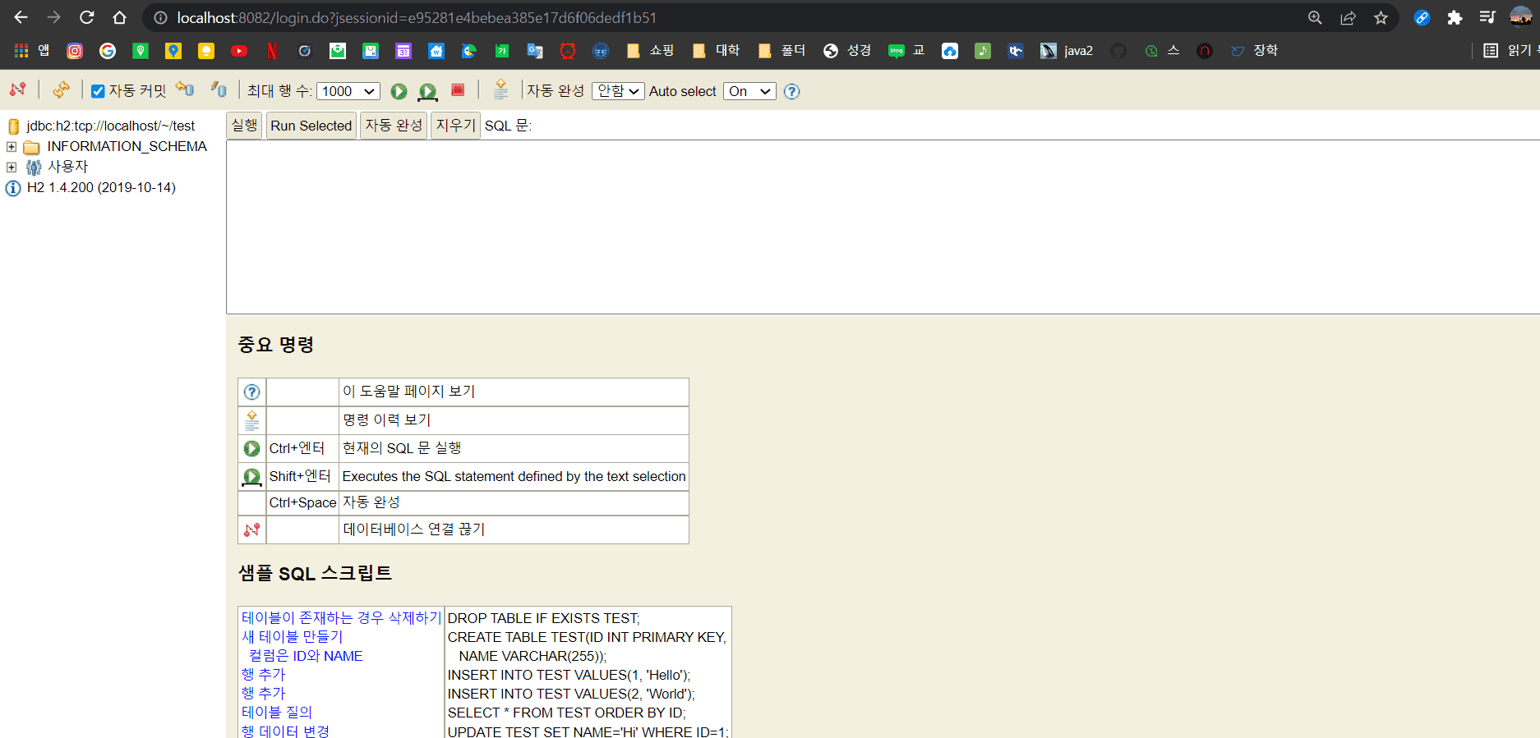Image resolution: width=1540 pixels, height=738 pixels.
Task: Click the command history icon in toolbar
Action: click(500, 90)
